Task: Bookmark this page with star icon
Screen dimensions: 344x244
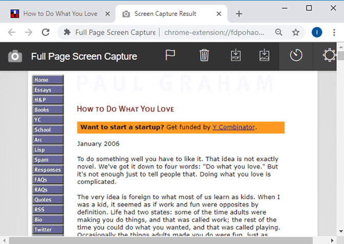Action: [296, 32]
